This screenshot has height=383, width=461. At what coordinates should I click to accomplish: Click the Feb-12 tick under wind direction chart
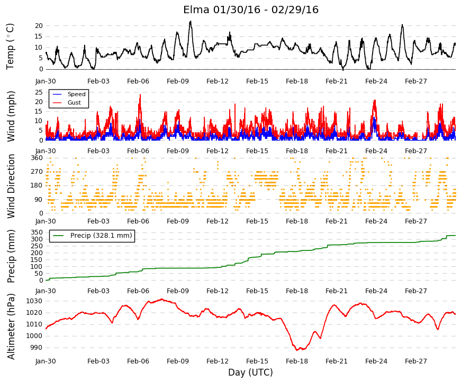click(x=218, y=221)
